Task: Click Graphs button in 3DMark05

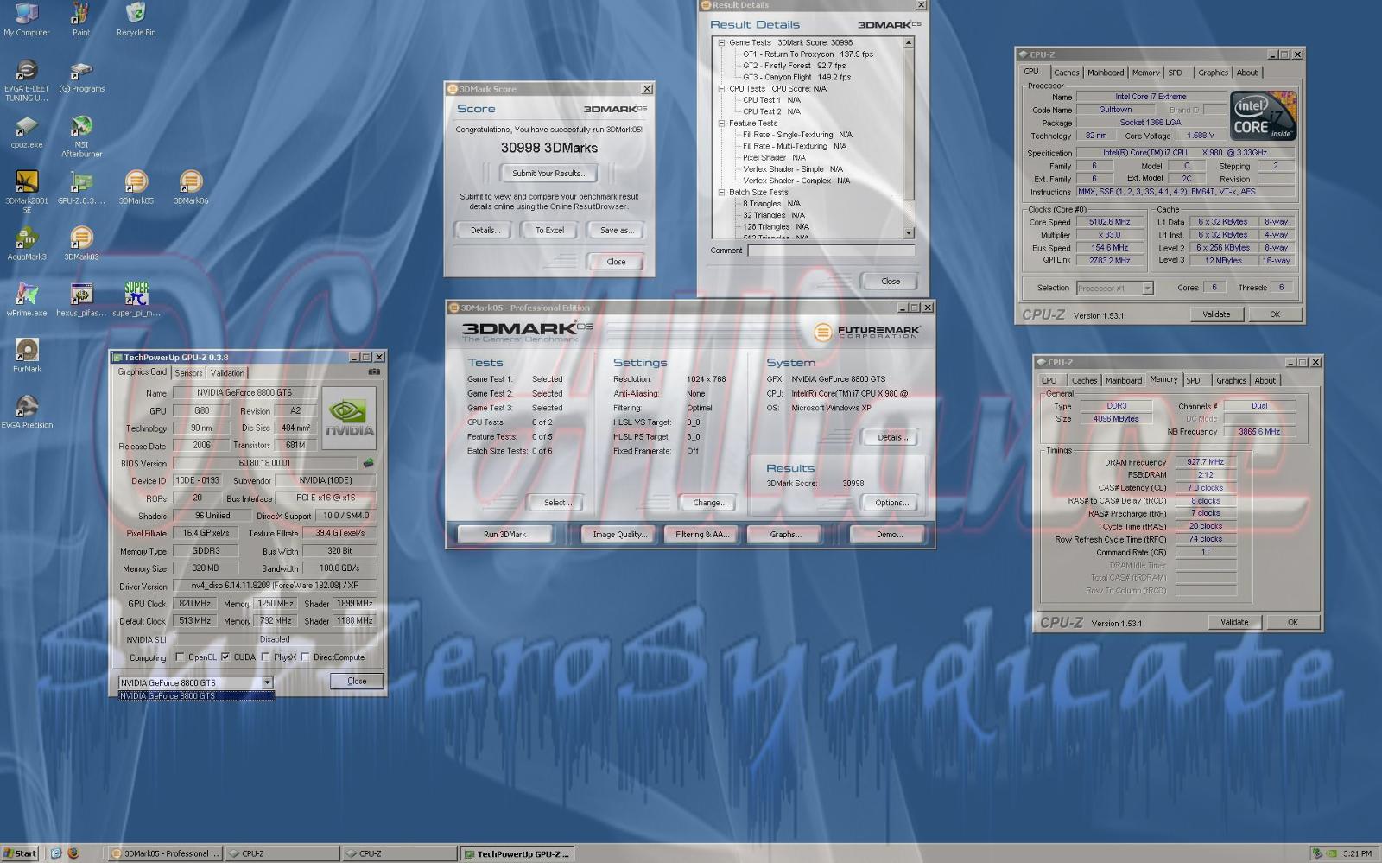Action: [x=785, y=535]
